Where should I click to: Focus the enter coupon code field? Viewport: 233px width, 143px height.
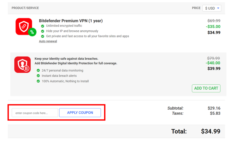[x=35, y=113]
